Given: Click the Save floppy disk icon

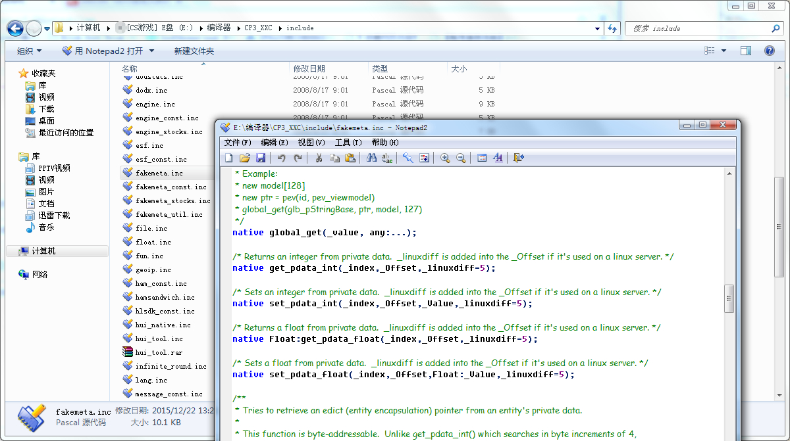Looking at the screenshot, I should tap(261, 158).
